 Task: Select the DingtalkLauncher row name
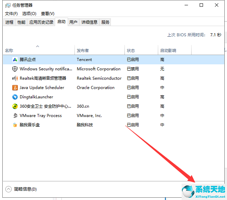pos(36,97)
